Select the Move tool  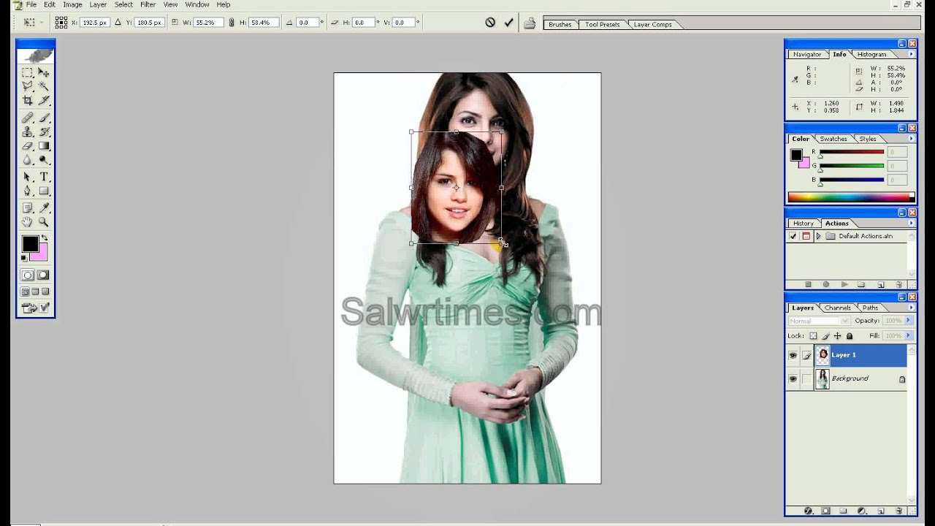[44, 72]
